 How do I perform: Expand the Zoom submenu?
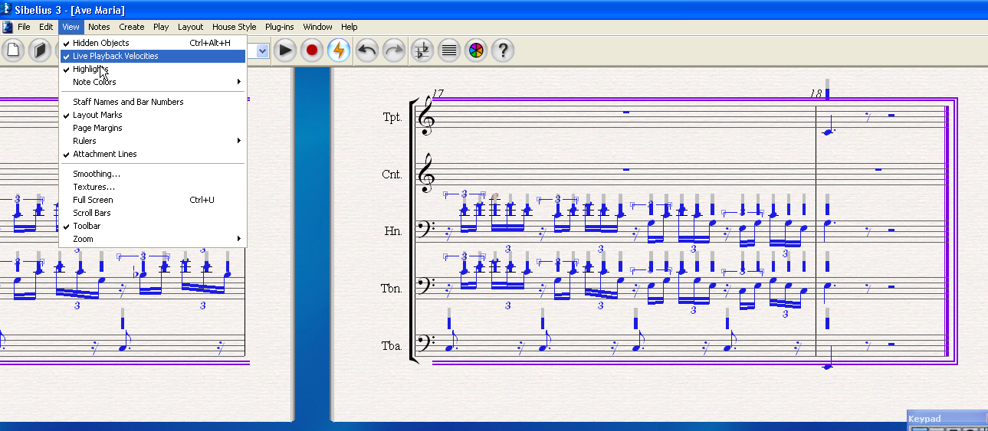(x=153, y=239)
